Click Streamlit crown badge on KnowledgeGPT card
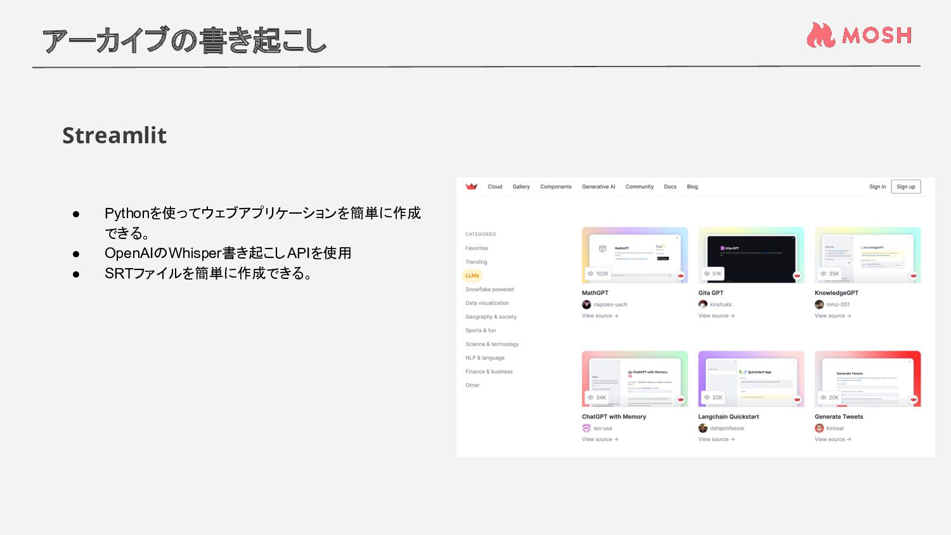The width and height of the screenshot is (951, 535). pos(914,275)
